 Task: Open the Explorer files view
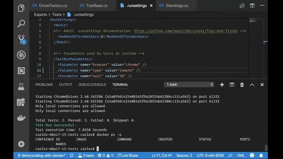tap(21, 8)
